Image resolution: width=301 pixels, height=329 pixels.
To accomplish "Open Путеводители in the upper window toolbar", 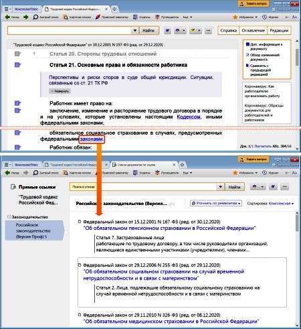I will coord(167,17).
